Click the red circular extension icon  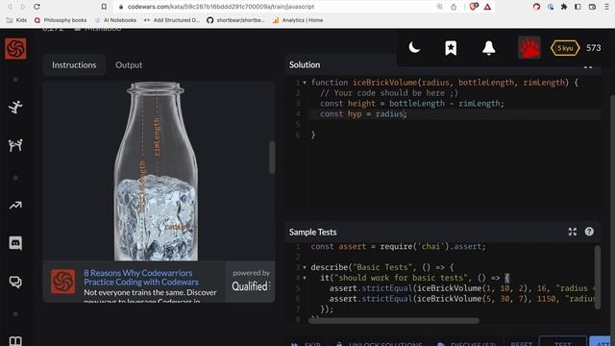[x=536, y=7]
